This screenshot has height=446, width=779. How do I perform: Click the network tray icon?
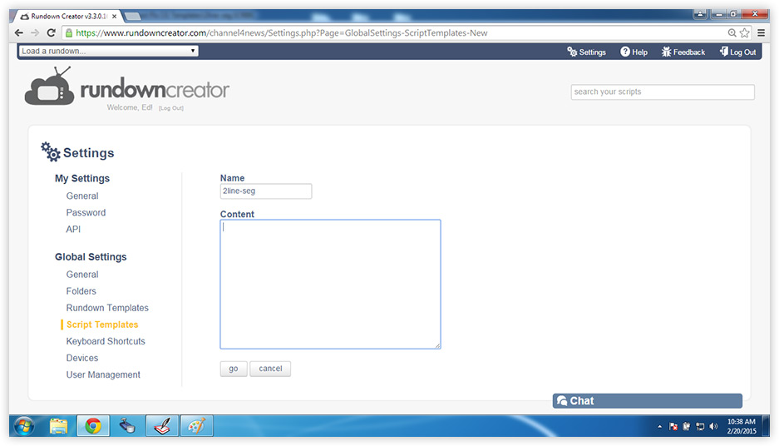pos(700,426)
